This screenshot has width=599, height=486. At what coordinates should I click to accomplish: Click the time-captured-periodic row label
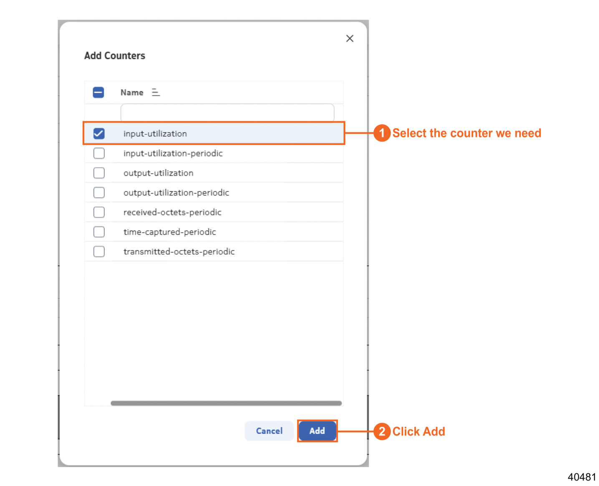click(169, 232)
